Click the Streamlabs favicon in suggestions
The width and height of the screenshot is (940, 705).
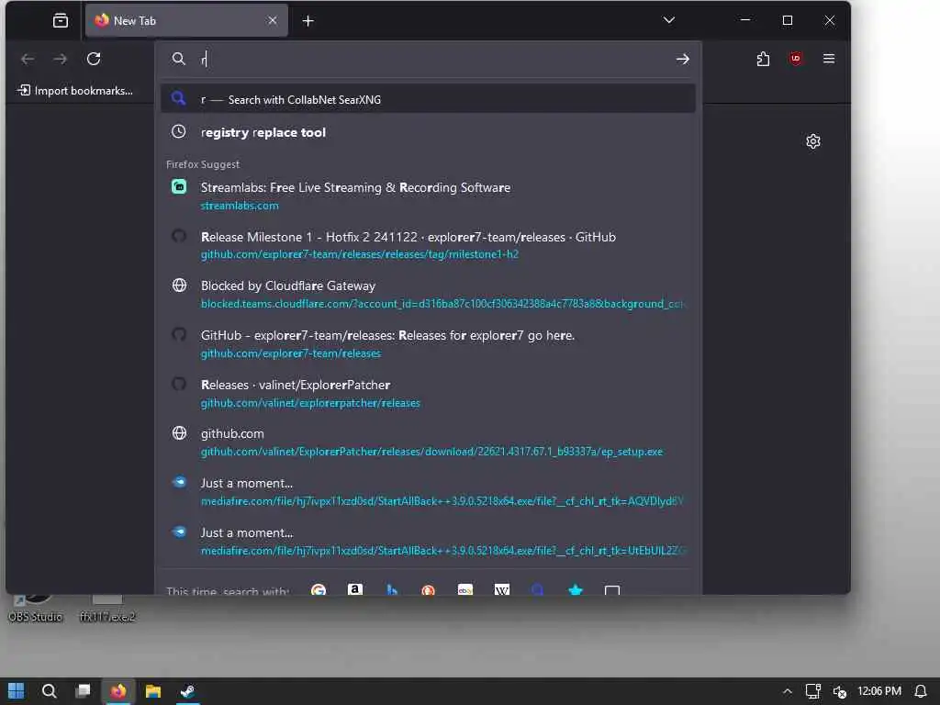pos(179,186)
